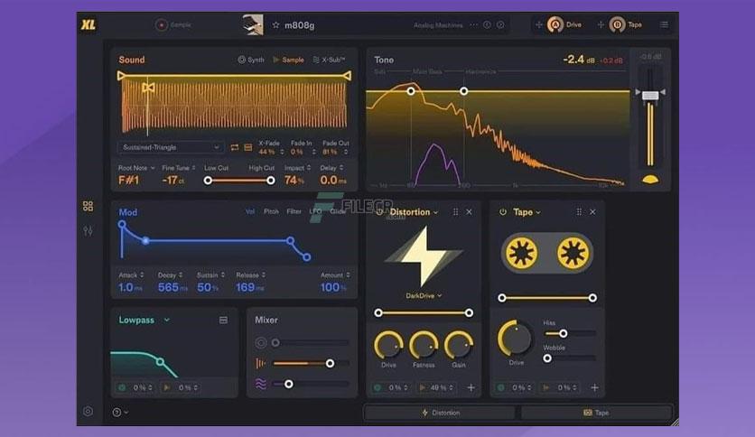
Task: Click the sample start marker triangle
Action: 121,76
